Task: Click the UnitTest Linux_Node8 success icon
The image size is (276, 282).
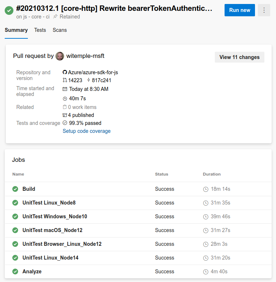Action: (x=15, y=203)
